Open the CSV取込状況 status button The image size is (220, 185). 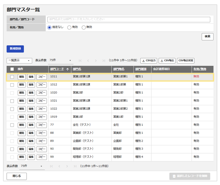[186, 61]
